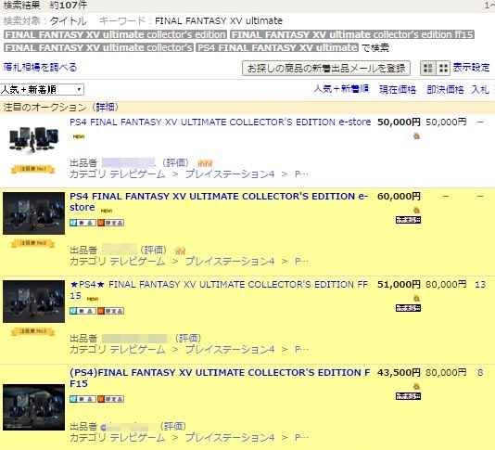This screenshot has height=450, width=495.
Task: Open 50,000円 PS4 FINAL FANTASY XV e-store title
Action: (220, 122)
